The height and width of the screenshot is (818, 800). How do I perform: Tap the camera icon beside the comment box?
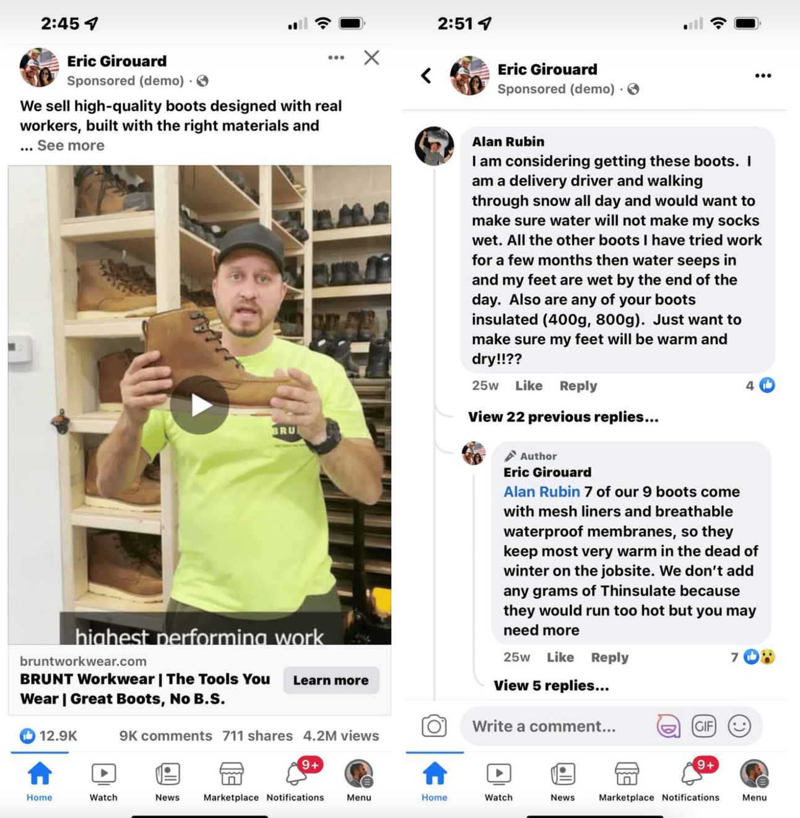[434, 726]
